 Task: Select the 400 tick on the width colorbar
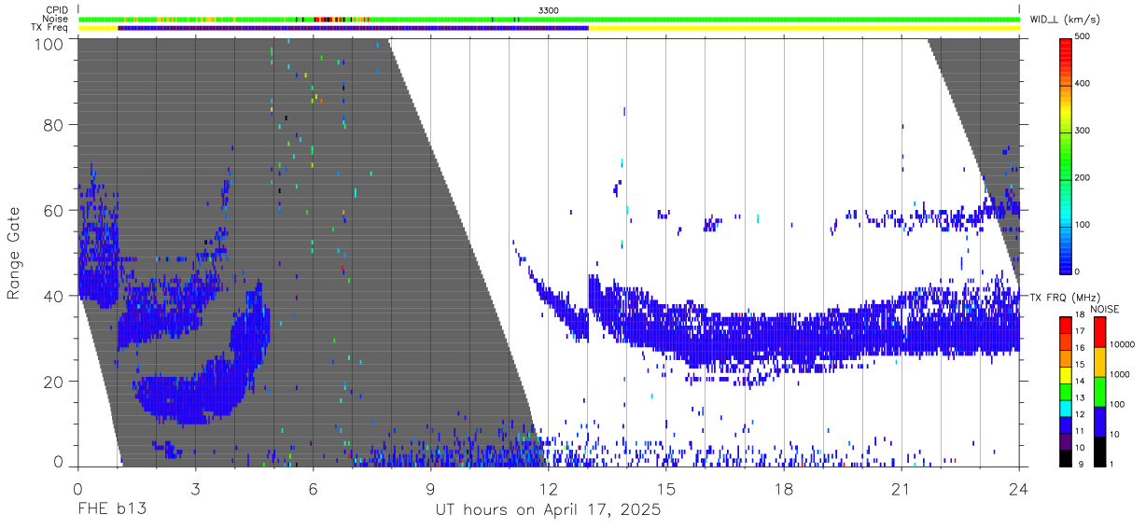click(1083, 84)
